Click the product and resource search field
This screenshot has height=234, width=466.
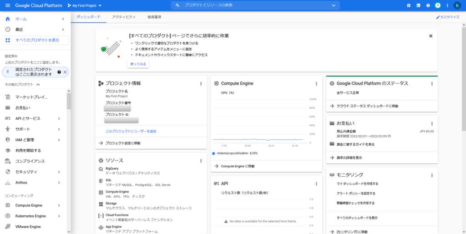pyautogui.click(x=255, y=5)
